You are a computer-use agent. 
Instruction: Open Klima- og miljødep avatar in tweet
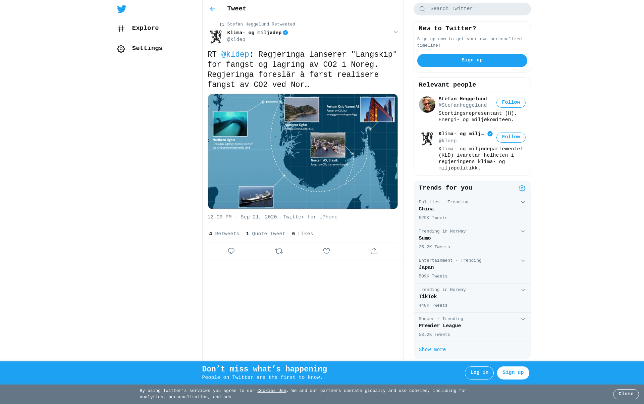[x=216, y=37]
